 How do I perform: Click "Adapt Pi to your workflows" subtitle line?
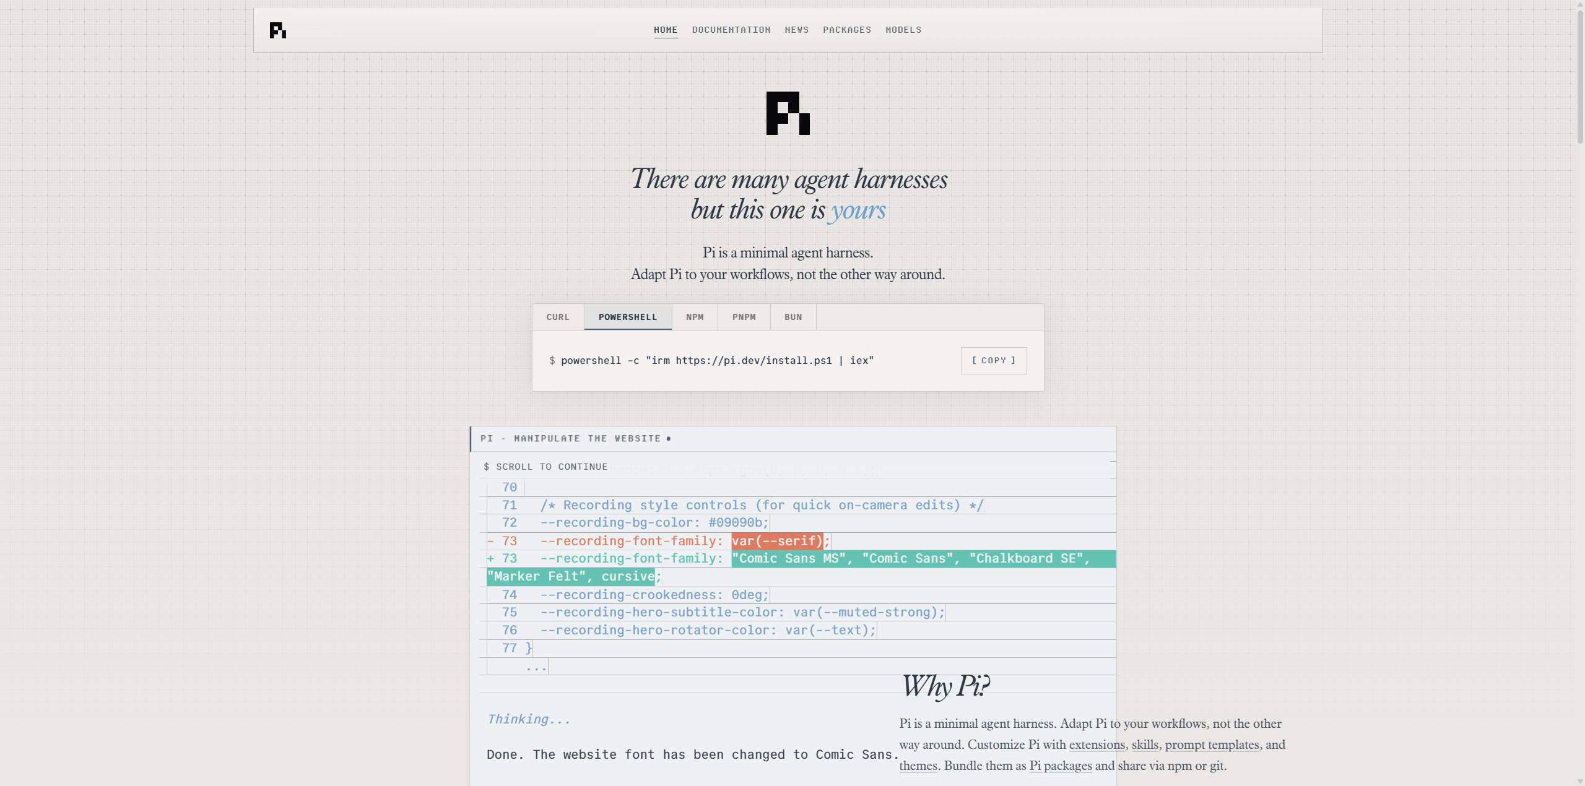pyautogui.click(x=788, y=275)
